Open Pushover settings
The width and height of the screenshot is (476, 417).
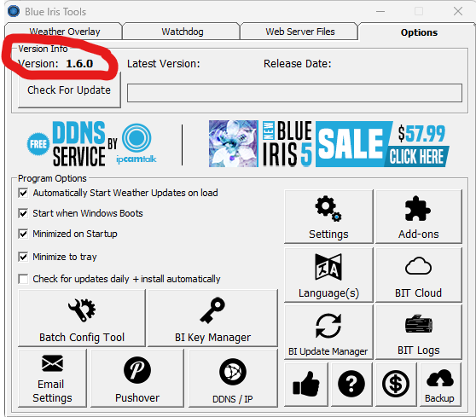pos(137,378)
